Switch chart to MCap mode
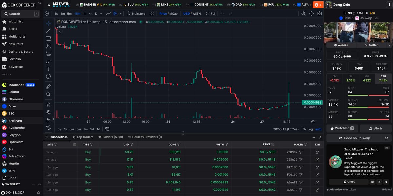Screen dimensions: 393x196 point(173,14)
